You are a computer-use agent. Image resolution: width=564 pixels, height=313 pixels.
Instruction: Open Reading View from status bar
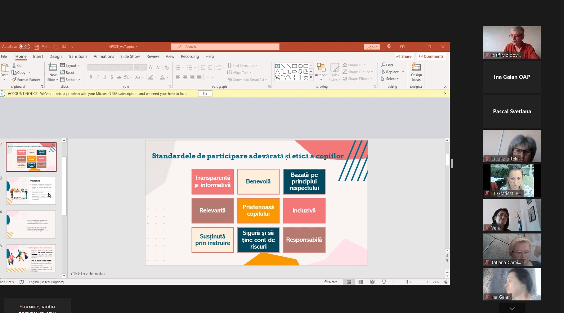click(372, 282)
